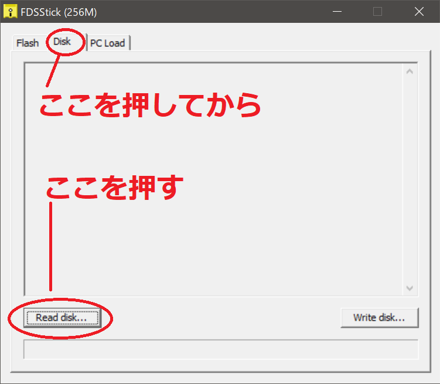Click the log scrollbar up arrow

(x=410, y=72)
